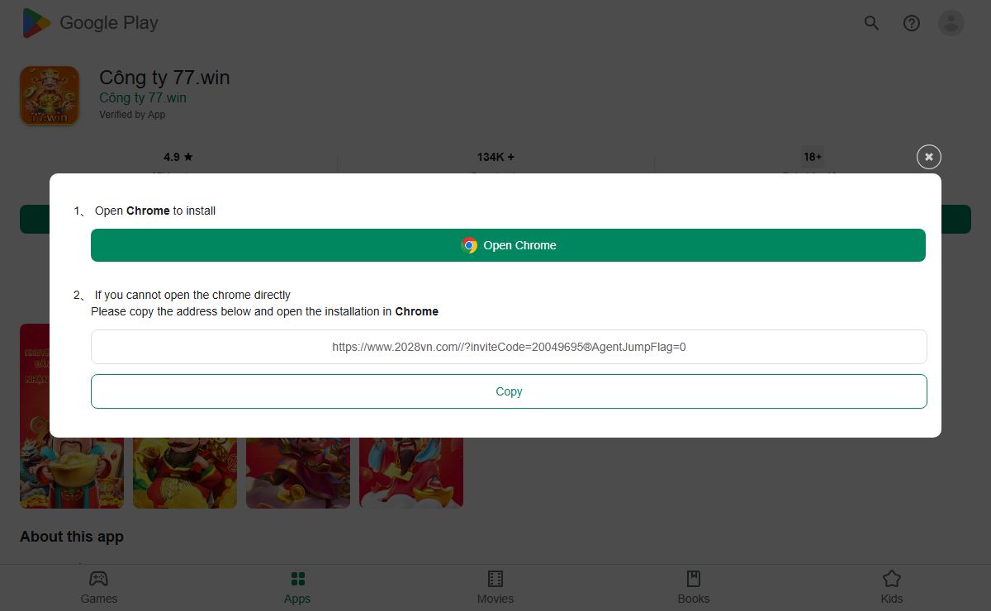Click the Verified by App label
Image resolution: width=991 pixels, height=611 pixels.
132,115
